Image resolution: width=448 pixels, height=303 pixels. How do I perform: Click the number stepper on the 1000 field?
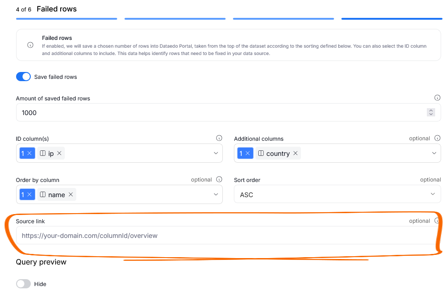click(x=431, y=112)
